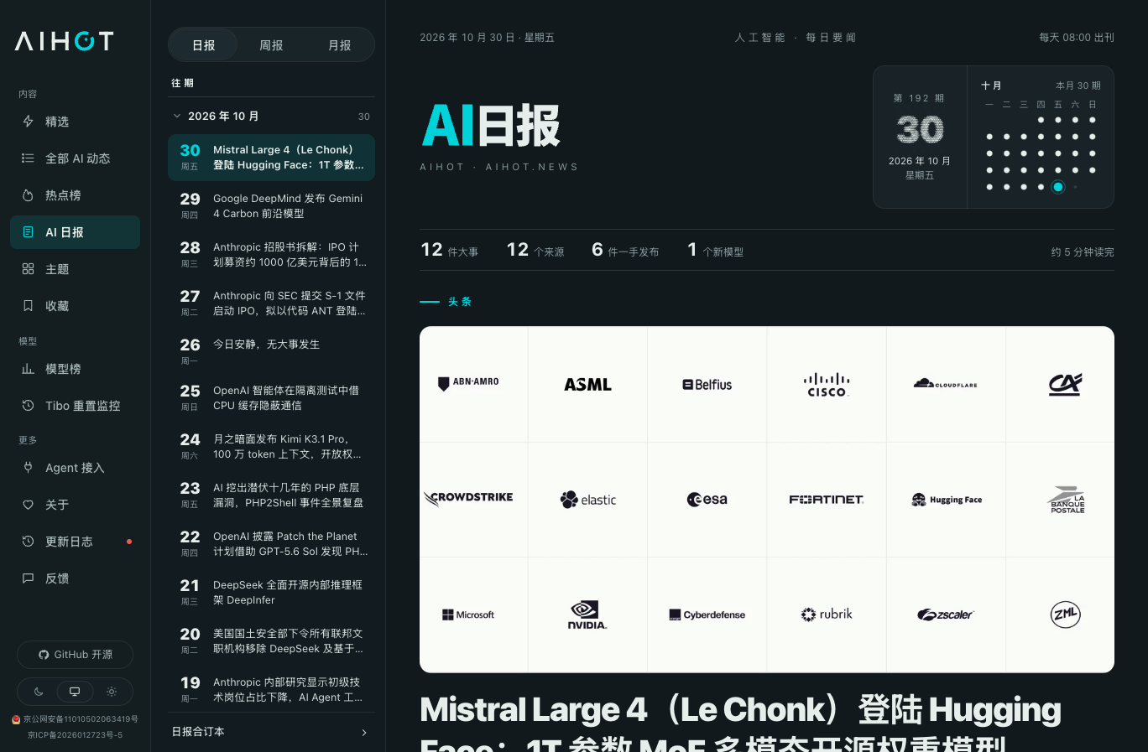Select the AI 日报 document icon

point(28,232)
